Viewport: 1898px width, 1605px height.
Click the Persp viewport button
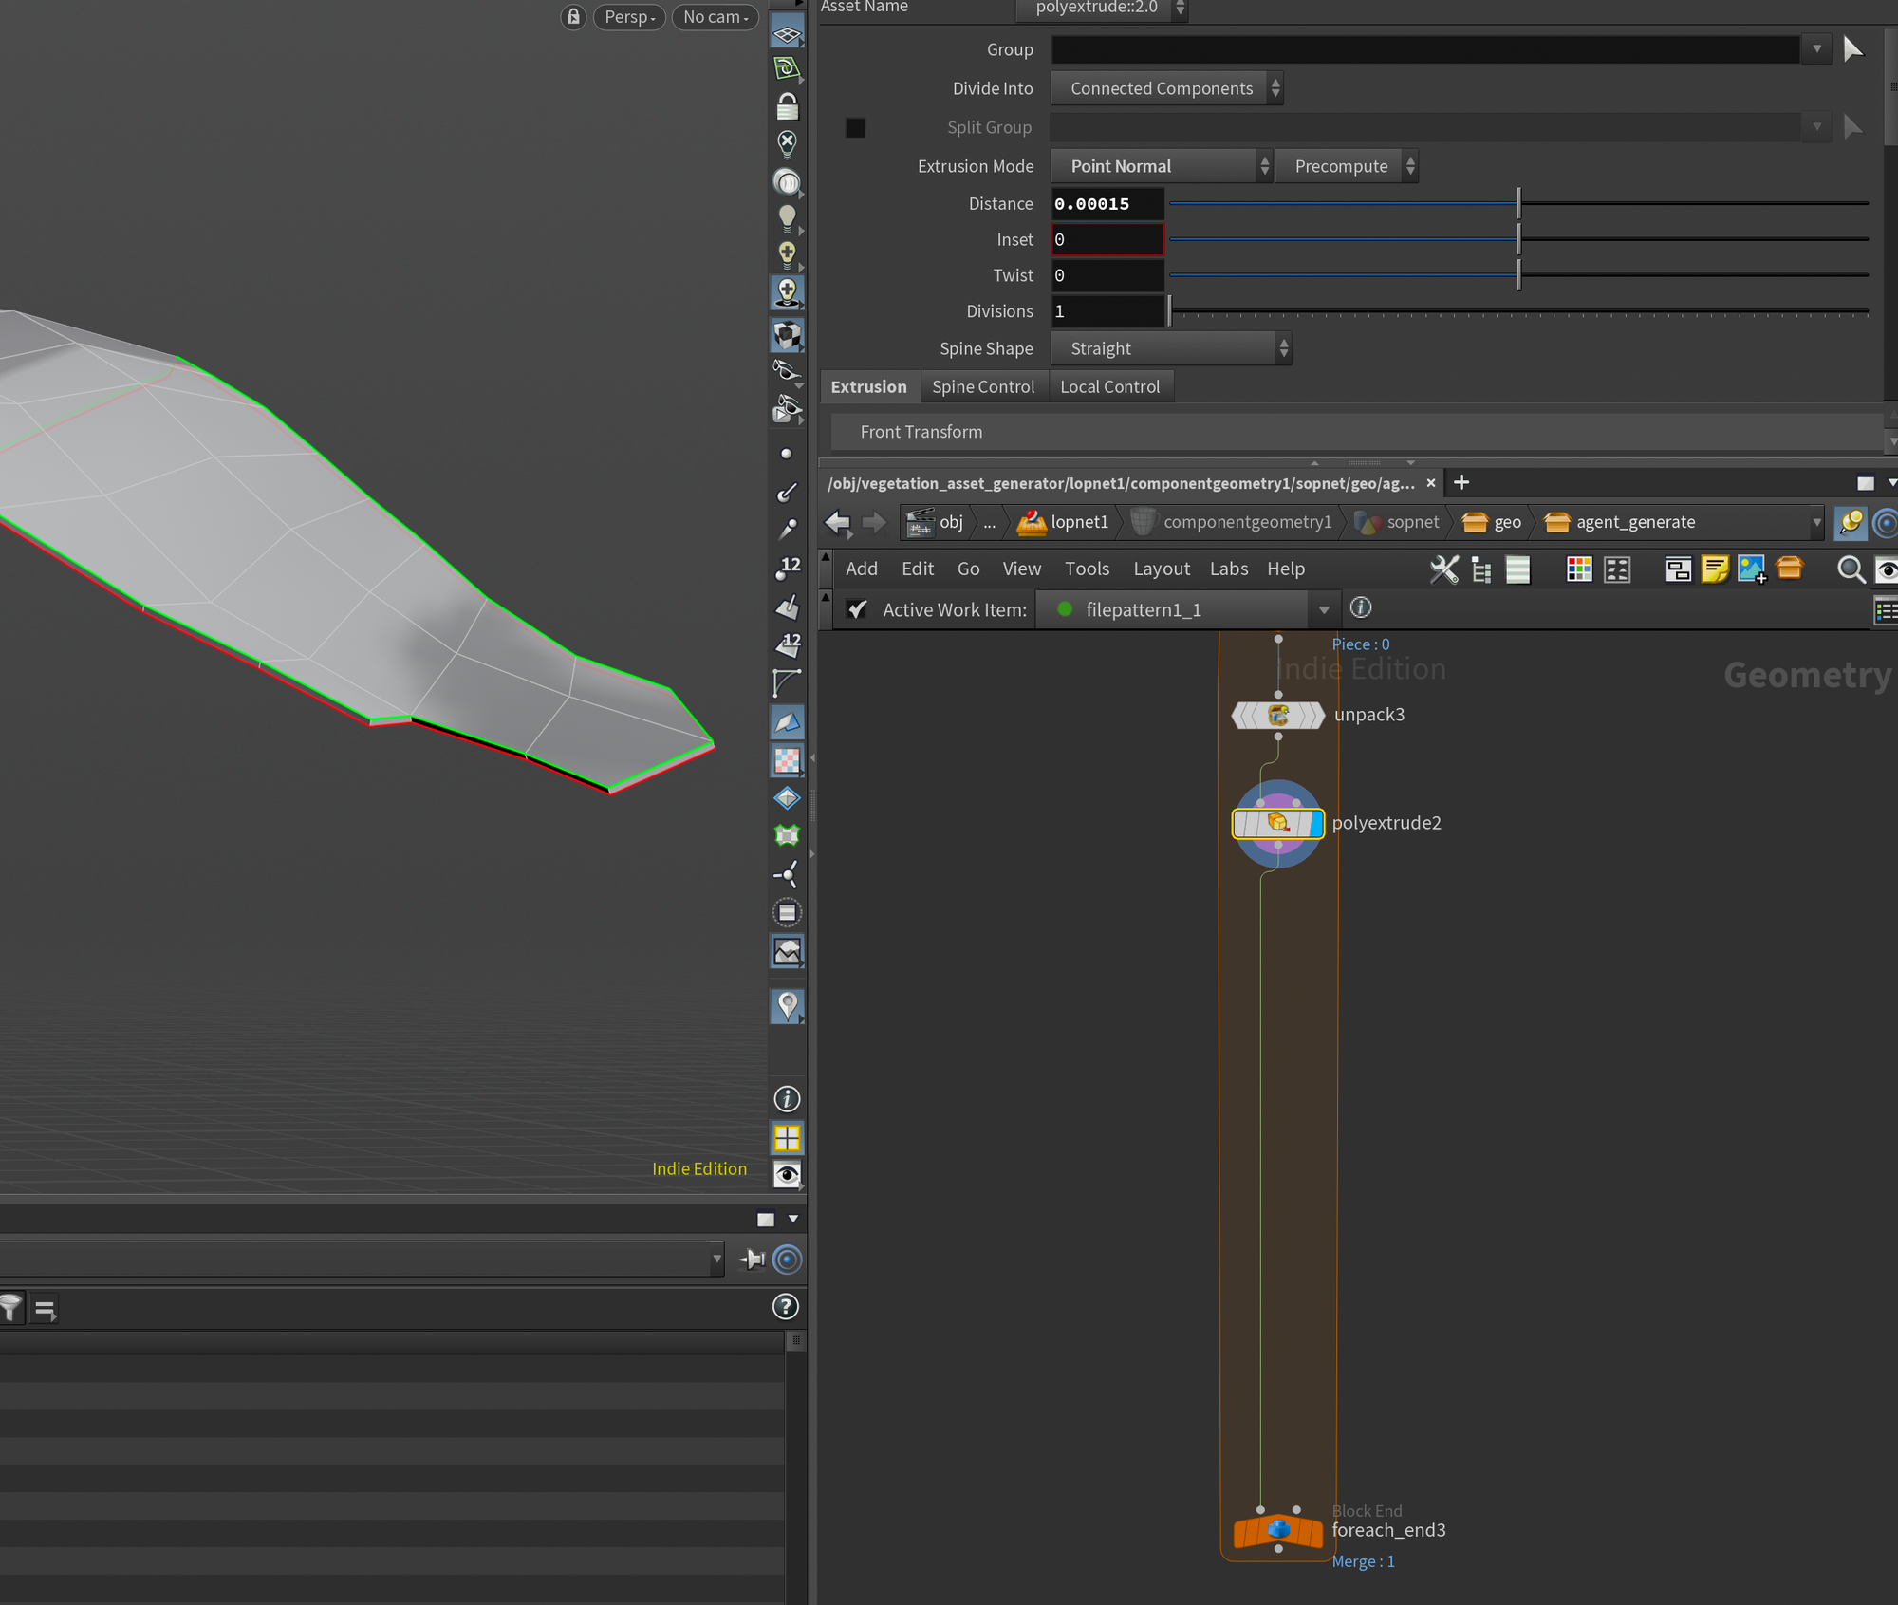[x=629, y=17]
